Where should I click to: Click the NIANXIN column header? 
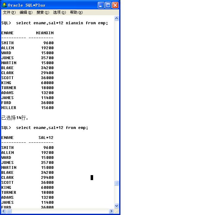(45, 33)
